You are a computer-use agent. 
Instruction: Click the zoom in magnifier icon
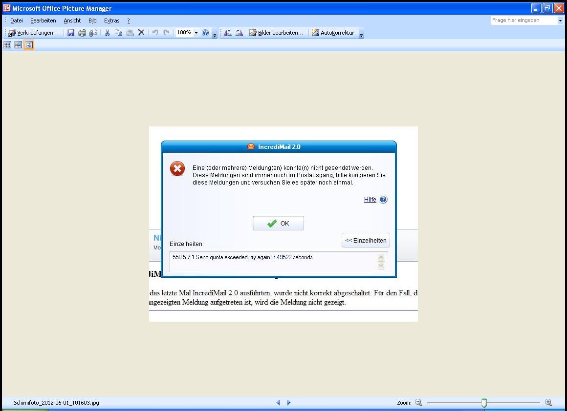548,403
